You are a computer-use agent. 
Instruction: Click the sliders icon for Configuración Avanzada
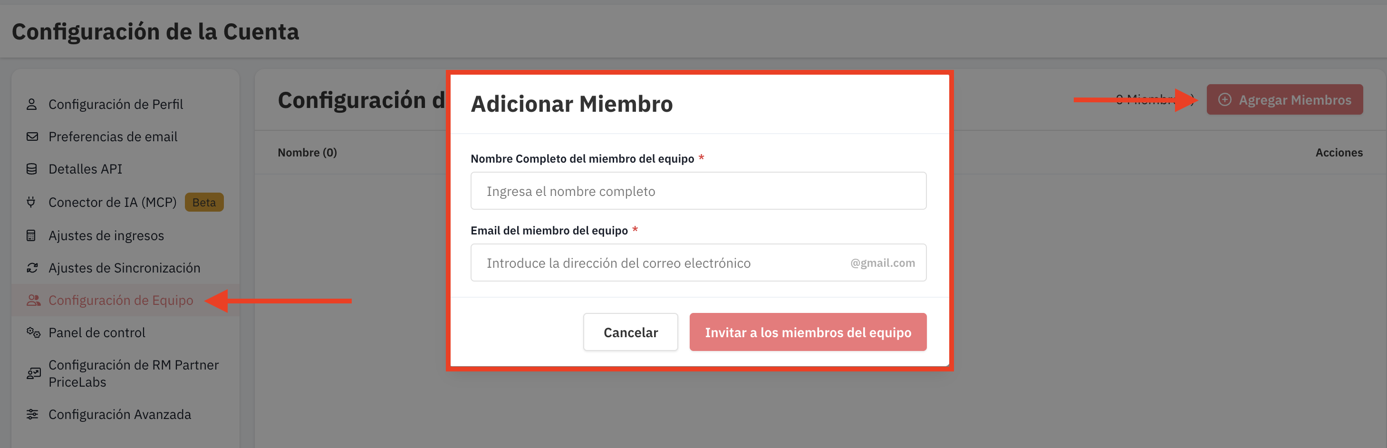pyautogui.click(x=32, y=414)
